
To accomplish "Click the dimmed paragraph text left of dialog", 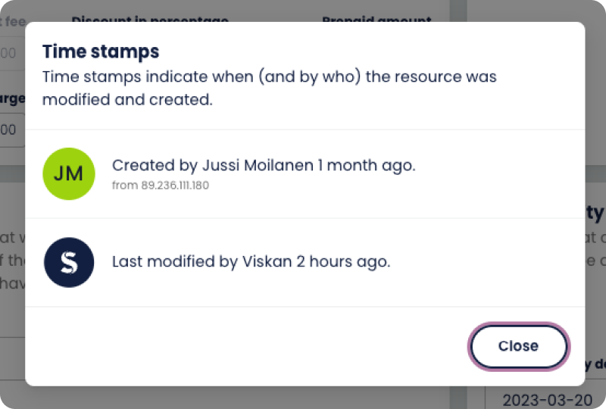I will [12, 261].
